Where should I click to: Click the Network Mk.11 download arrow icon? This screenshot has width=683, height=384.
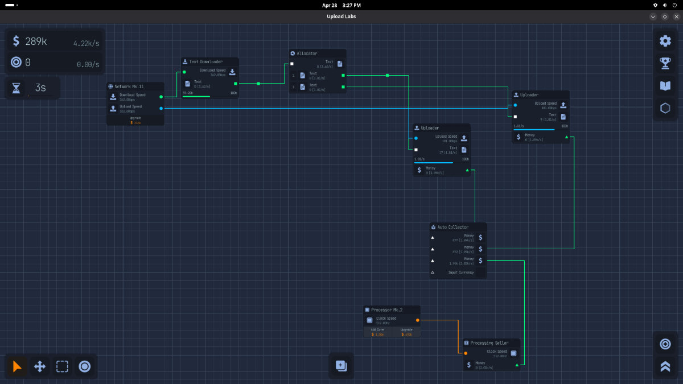[x=113, y=97]
